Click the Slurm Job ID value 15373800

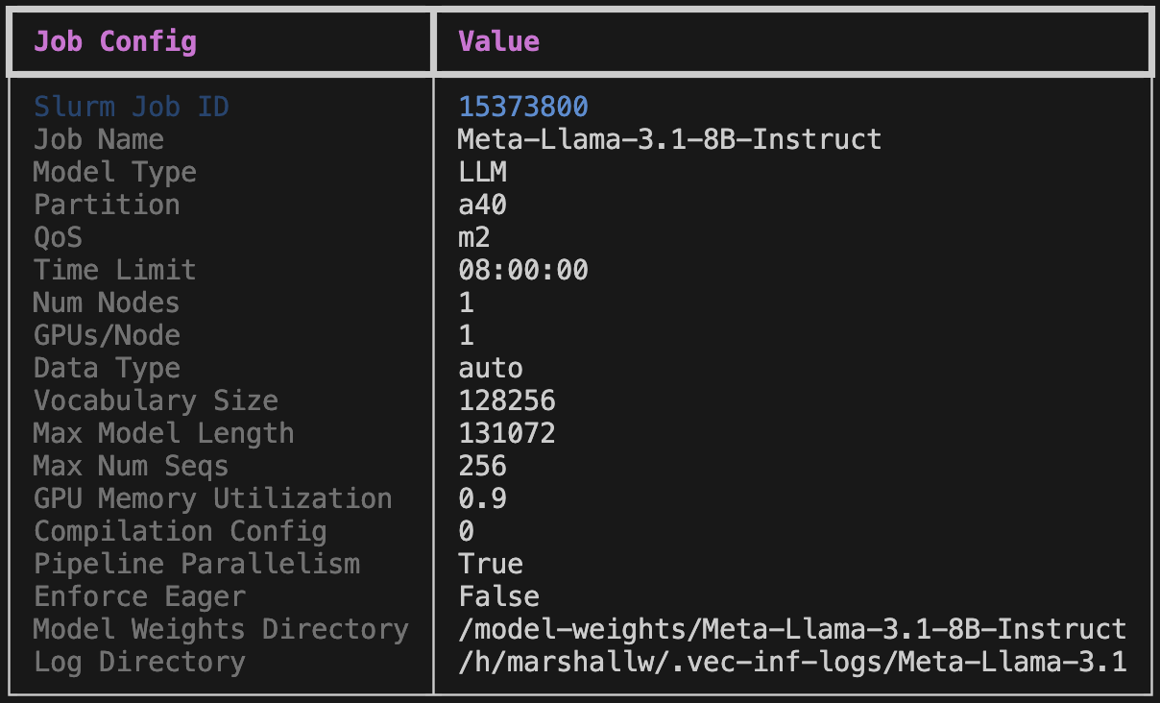coord(523,107)
